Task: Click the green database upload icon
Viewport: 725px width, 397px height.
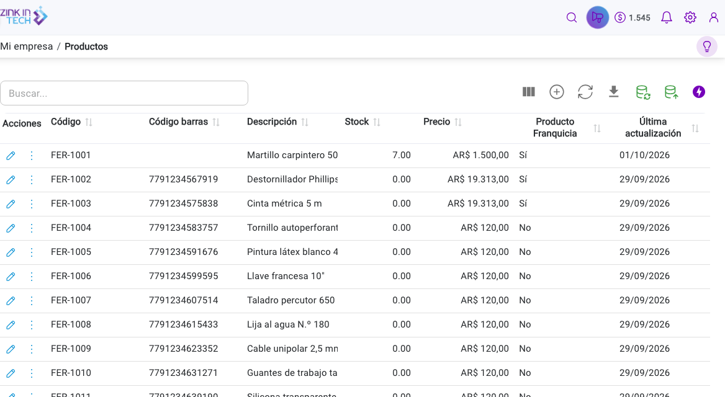Action: point(671,92)
